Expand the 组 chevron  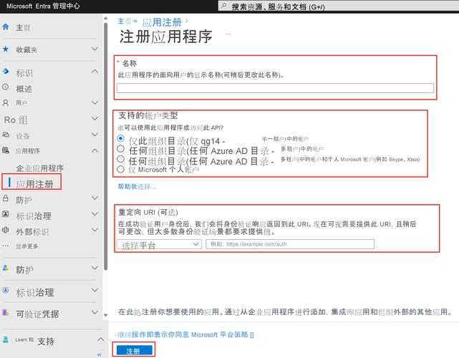pos(95,119)
